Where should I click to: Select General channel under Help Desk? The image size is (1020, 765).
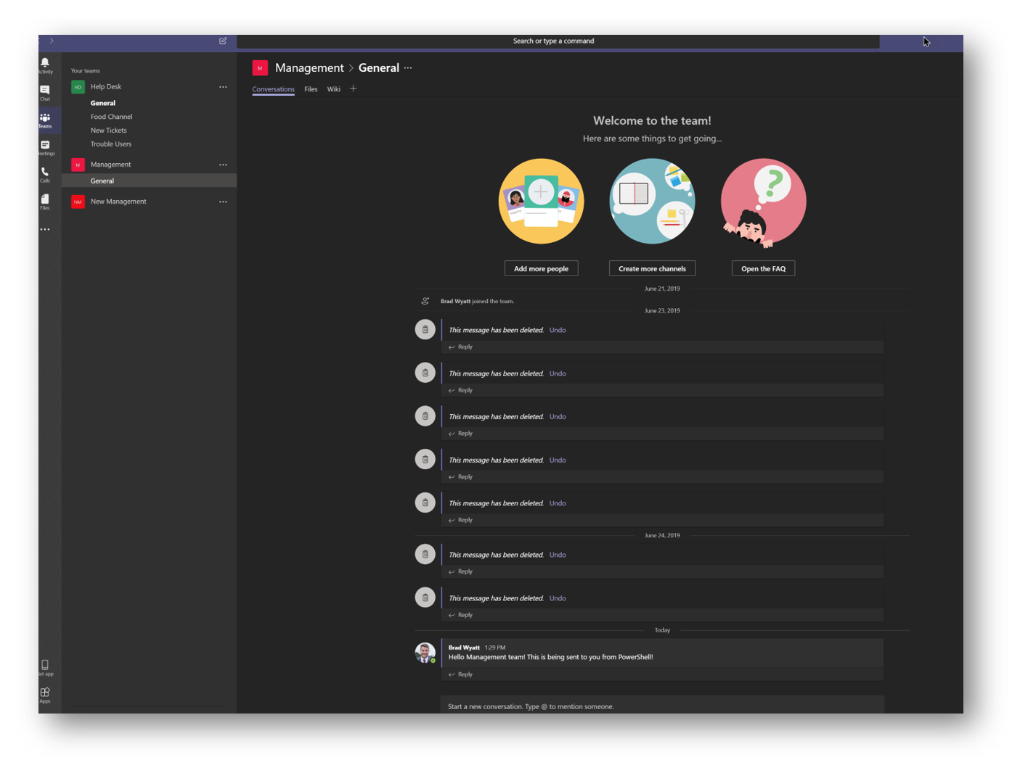point(103,103)
